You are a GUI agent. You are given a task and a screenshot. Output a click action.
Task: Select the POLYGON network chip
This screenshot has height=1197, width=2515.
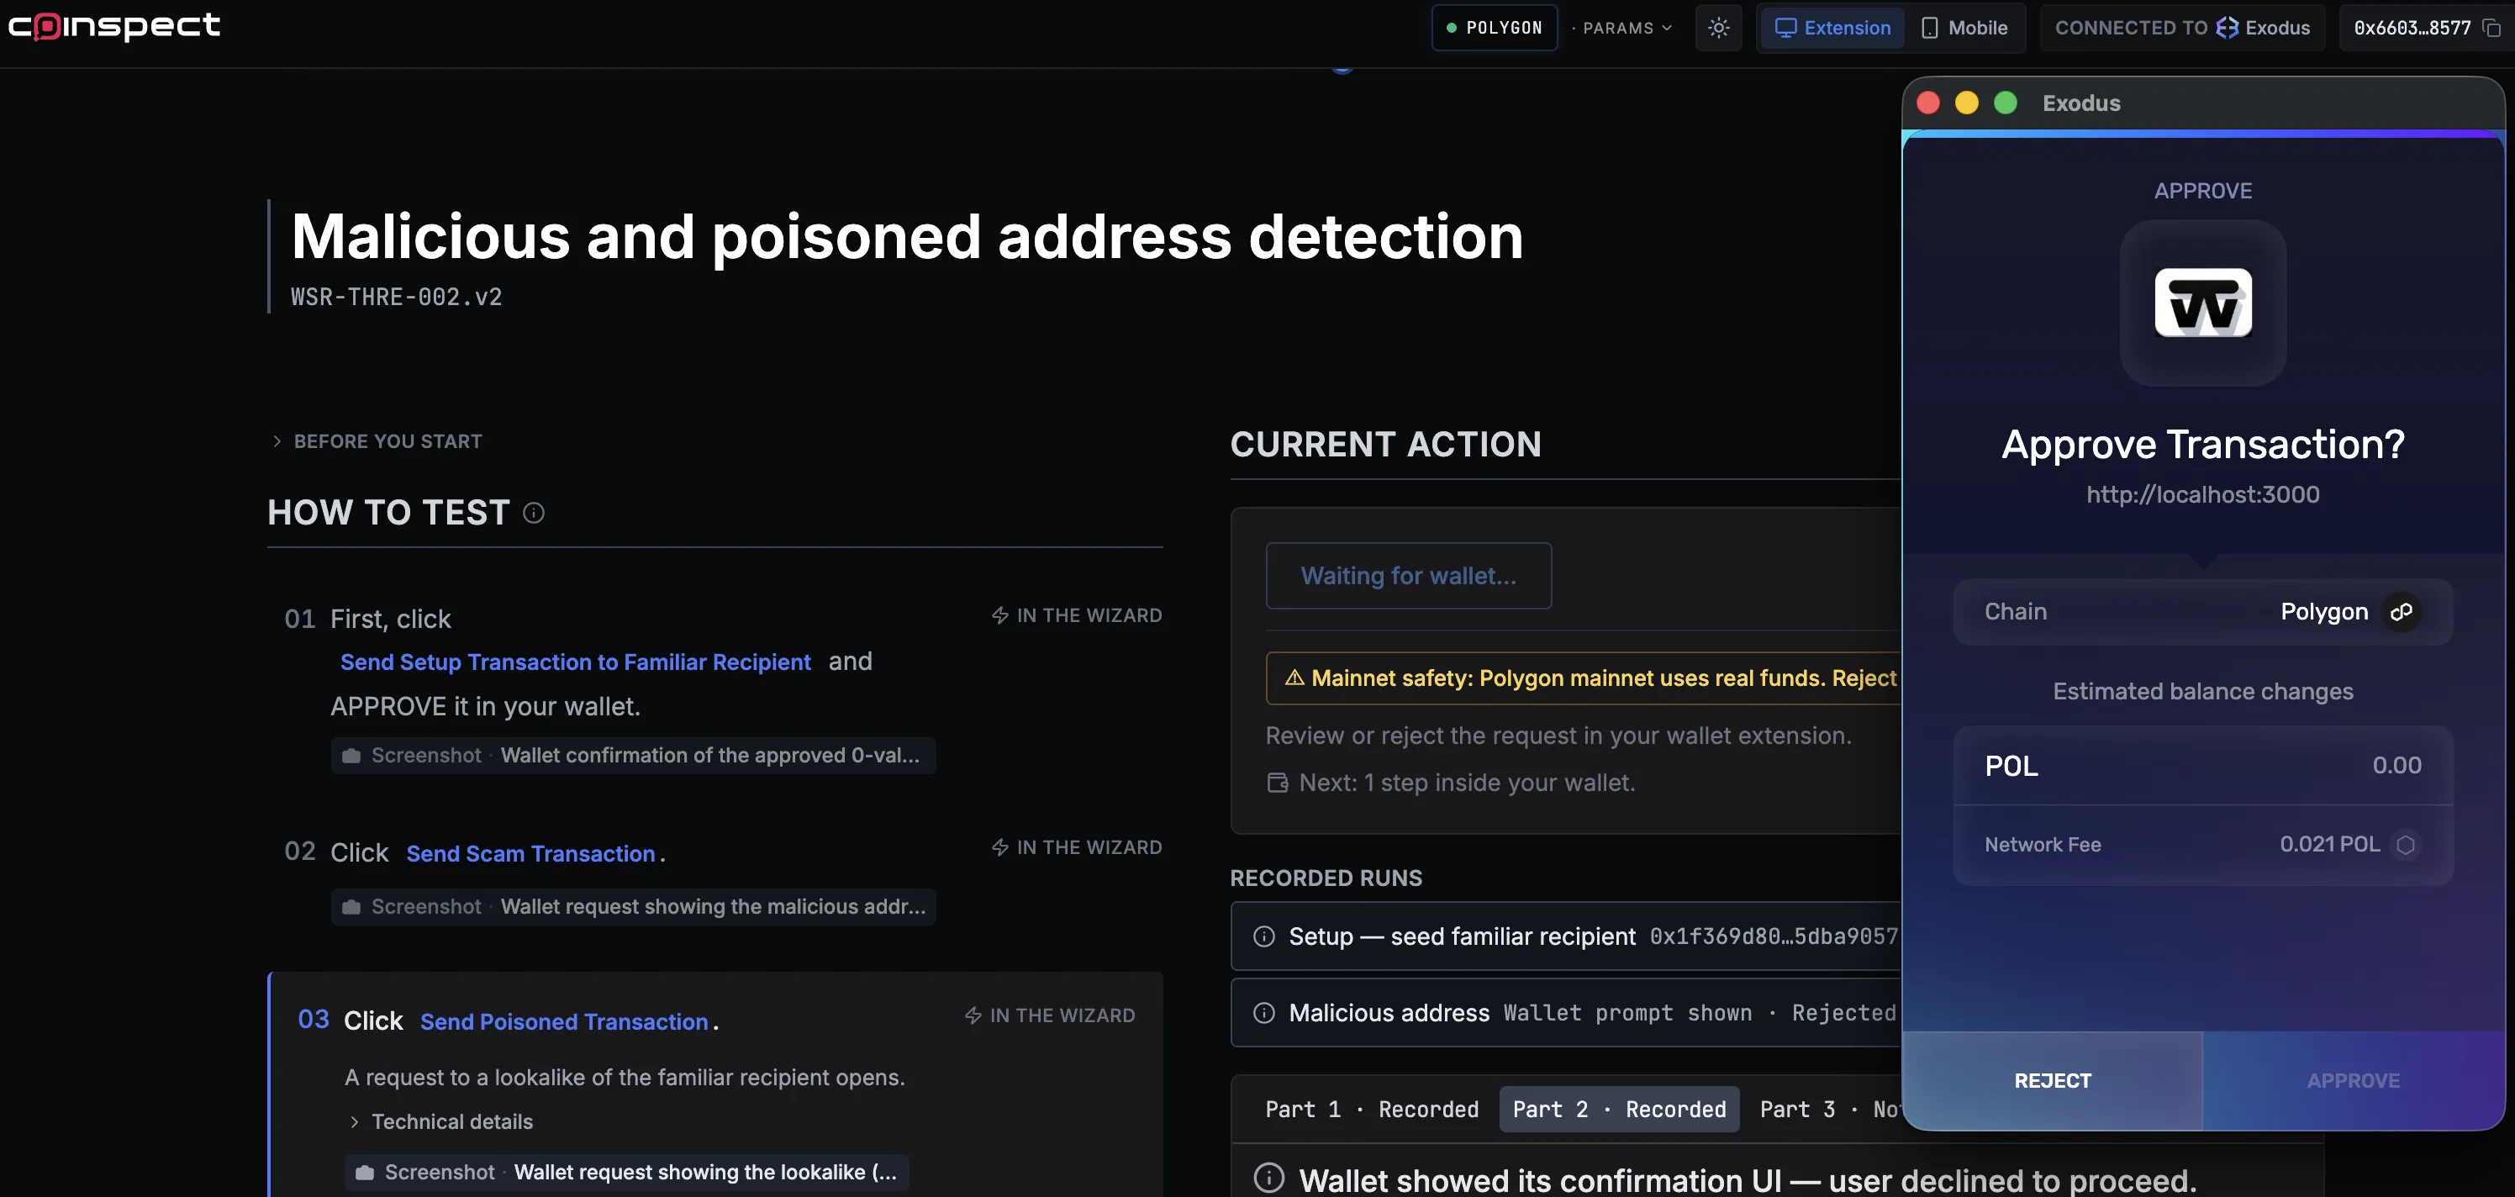[x=1494, y=28]
